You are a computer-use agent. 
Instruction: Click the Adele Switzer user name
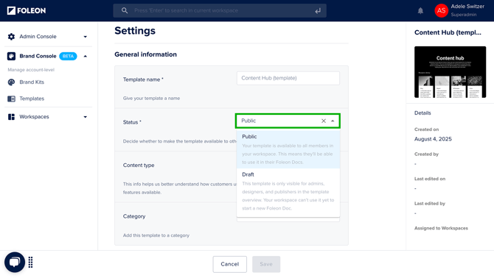[x=467, y=7]
